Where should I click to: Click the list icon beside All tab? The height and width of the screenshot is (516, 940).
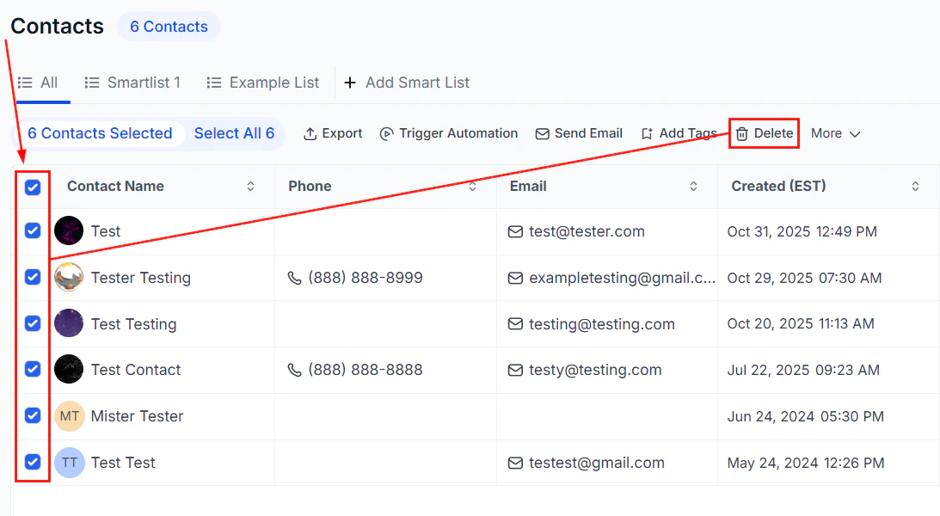[x=25, y=83]
